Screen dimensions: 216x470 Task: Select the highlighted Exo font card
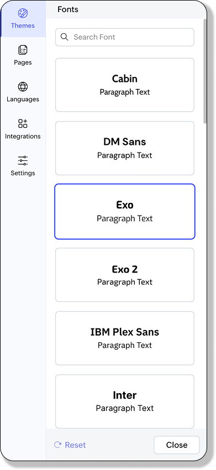tap(125, 211)
